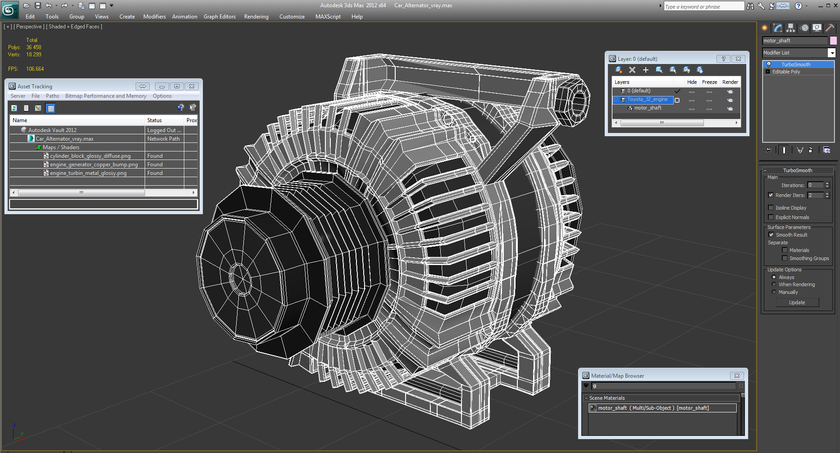Click the key Subscription Center icon
This screenshot has width=840, height=453.
tap(761, 6)
